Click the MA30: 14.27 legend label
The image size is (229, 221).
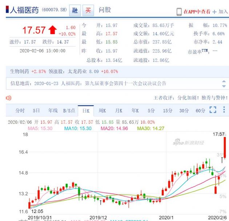150,128
